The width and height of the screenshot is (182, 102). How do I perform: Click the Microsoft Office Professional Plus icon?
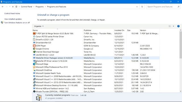tap(34, 67)
